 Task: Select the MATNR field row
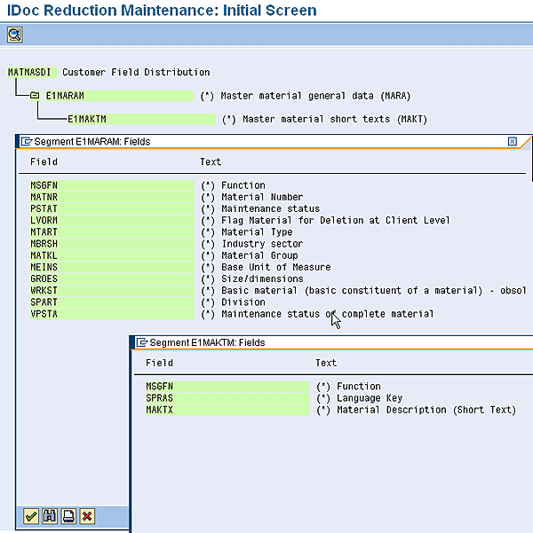click(x=43, y=197)
